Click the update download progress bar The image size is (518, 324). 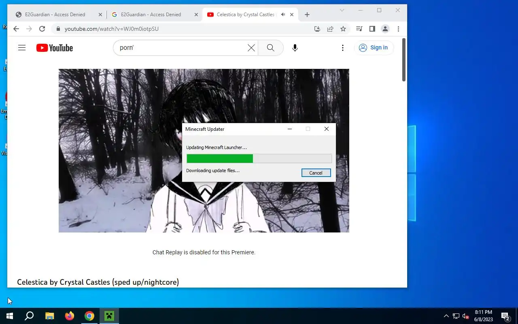point(259,158)
